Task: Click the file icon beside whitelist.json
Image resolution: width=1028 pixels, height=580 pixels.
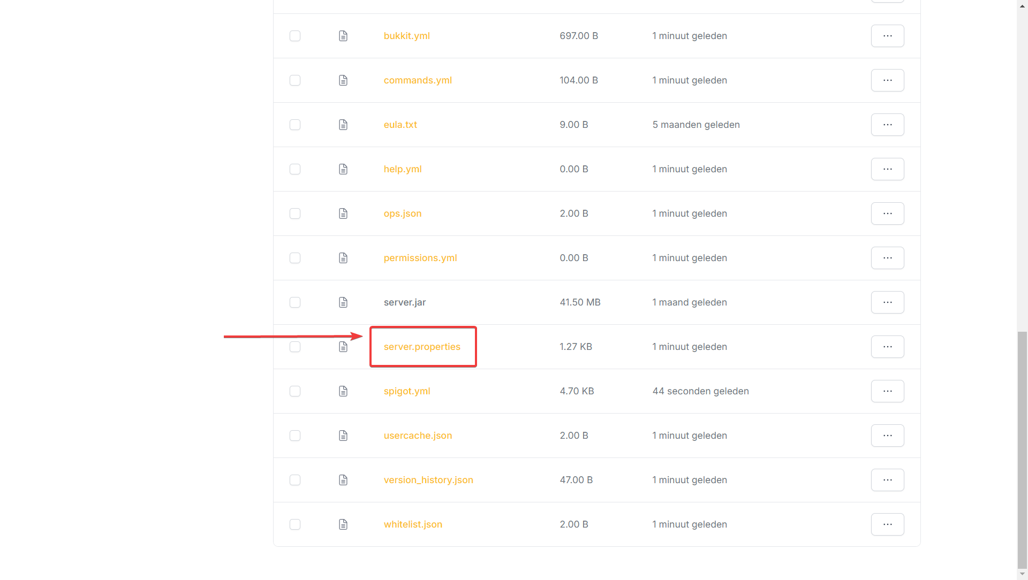Action: tap(343, 524)
